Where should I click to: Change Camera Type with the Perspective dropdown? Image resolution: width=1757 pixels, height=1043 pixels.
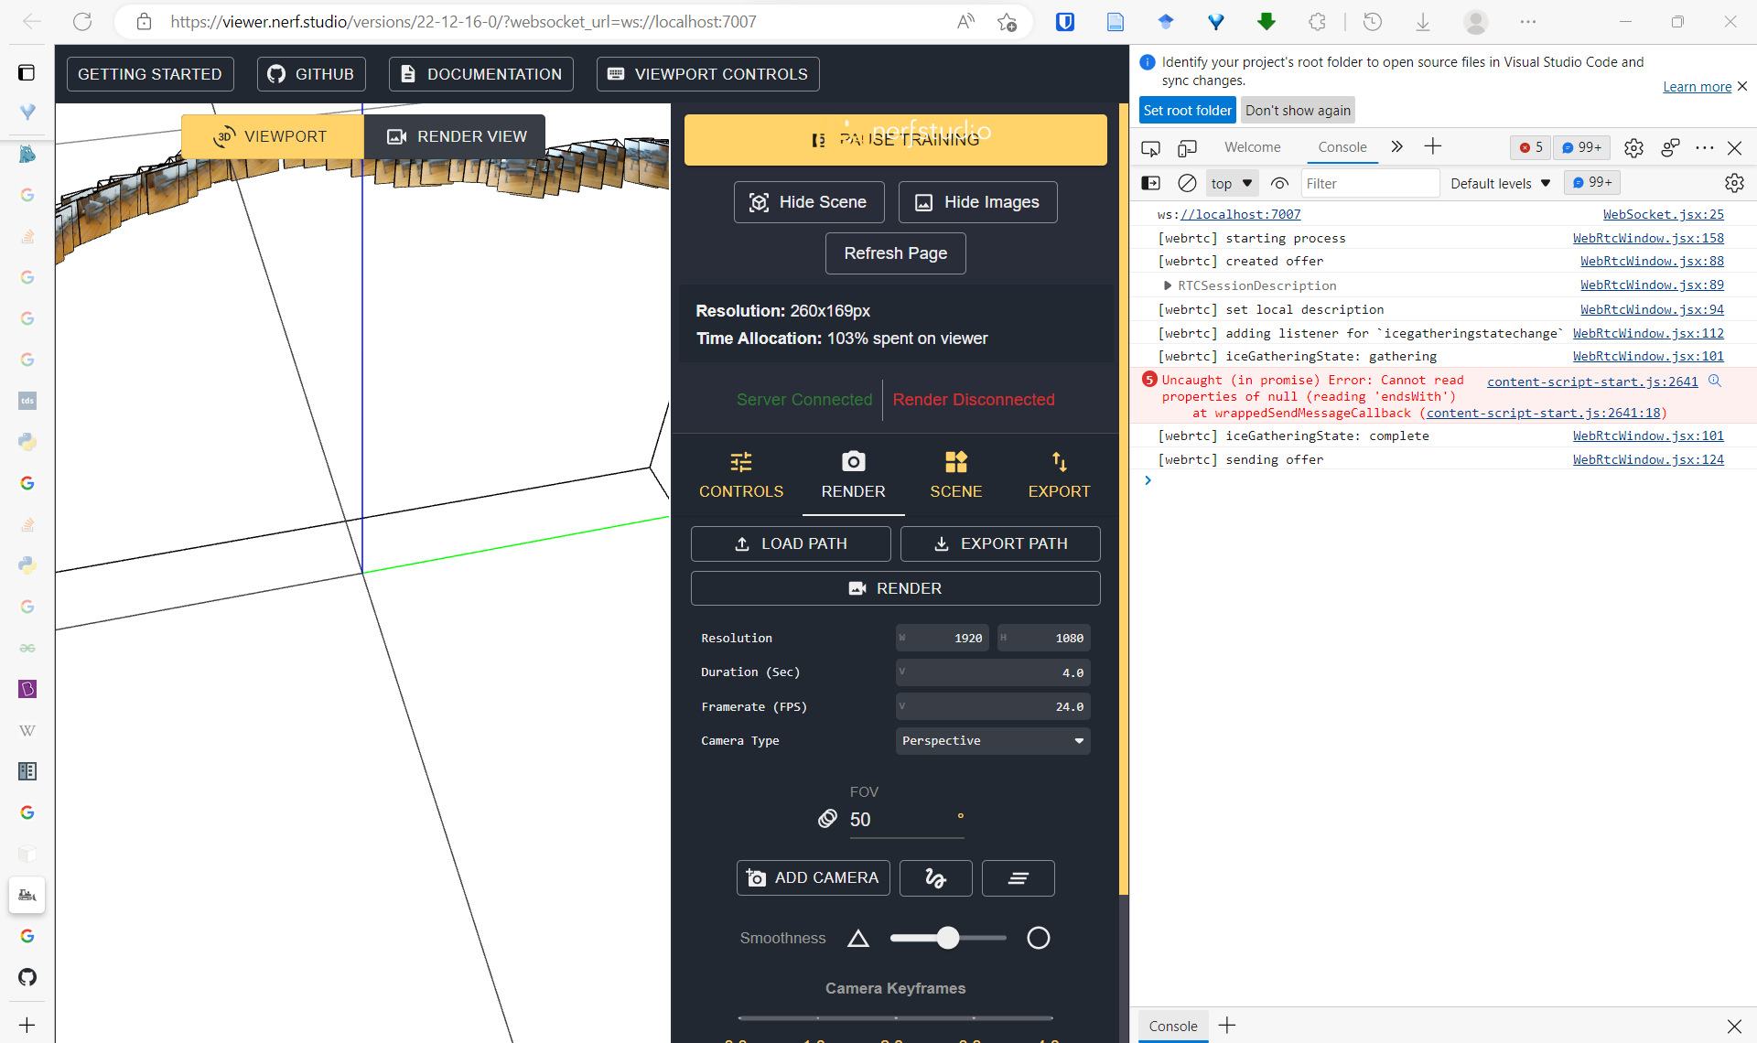coord(992,741)
